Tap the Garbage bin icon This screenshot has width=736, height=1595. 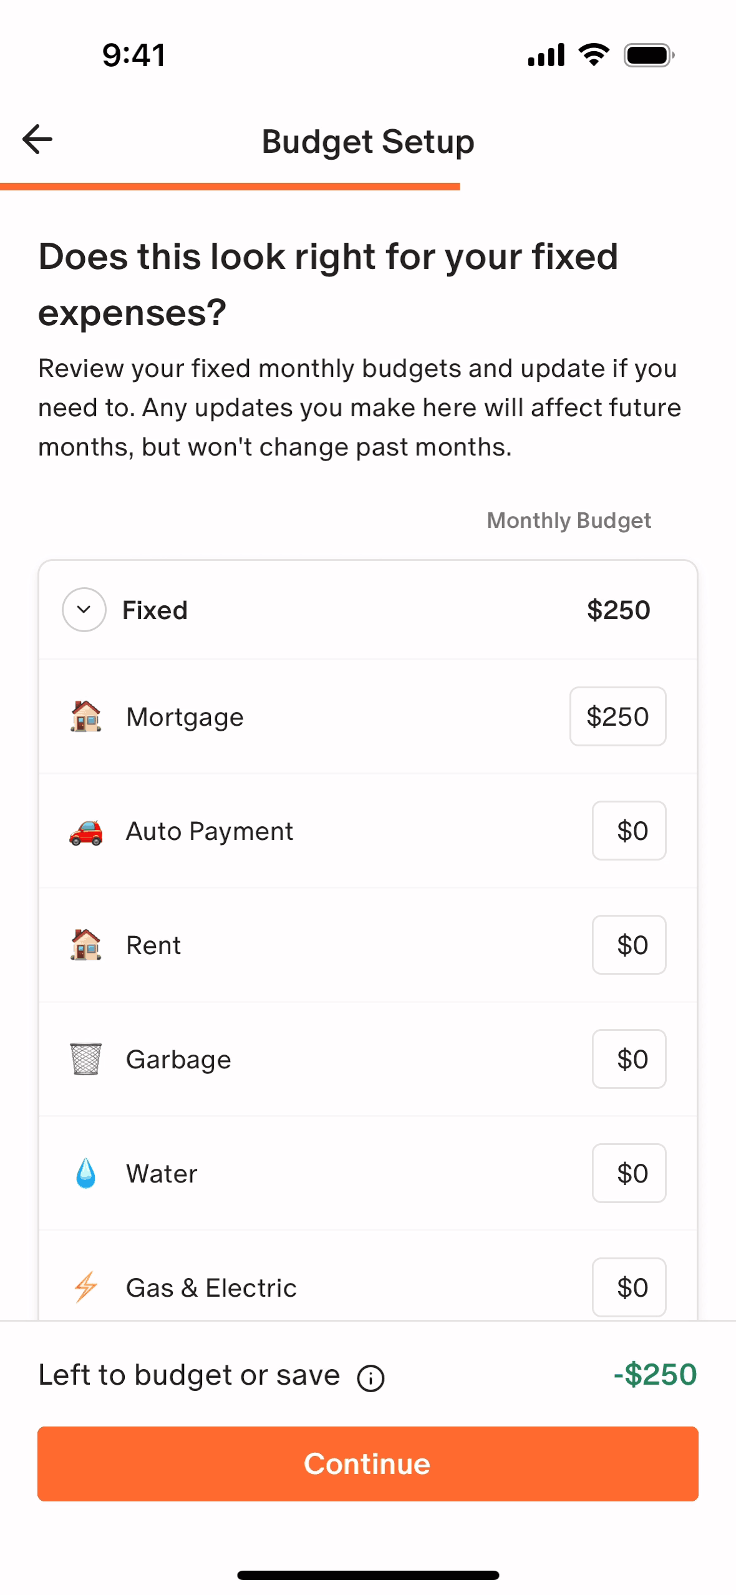(85, 1059)
